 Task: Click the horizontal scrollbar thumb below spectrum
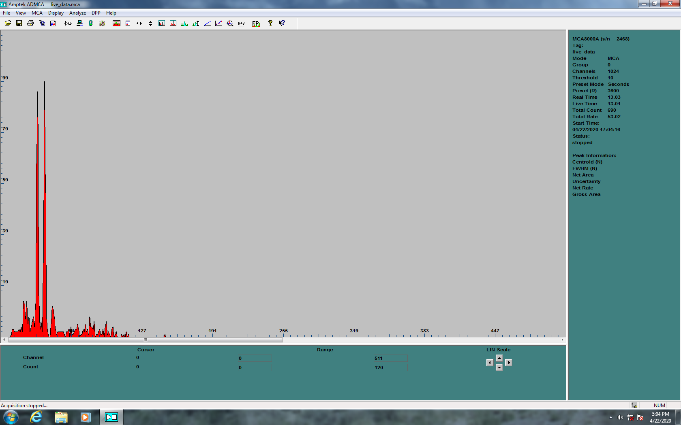(145, 340)
